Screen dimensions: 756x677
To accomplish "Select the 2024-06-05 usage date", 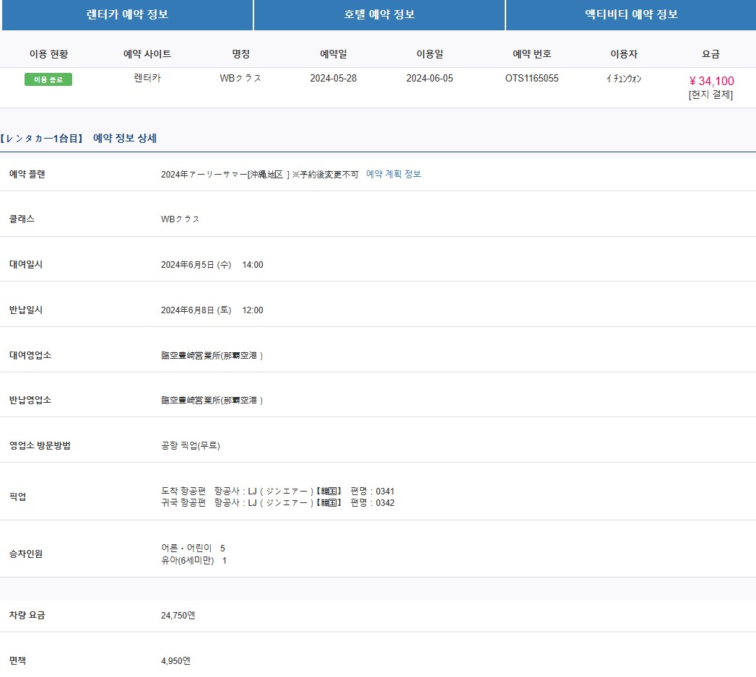I will click(x=429, y=78).
